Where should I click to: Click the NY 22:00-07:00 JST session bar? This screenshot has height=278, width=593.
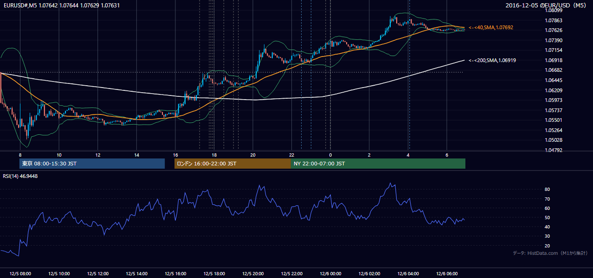(378, 164)
